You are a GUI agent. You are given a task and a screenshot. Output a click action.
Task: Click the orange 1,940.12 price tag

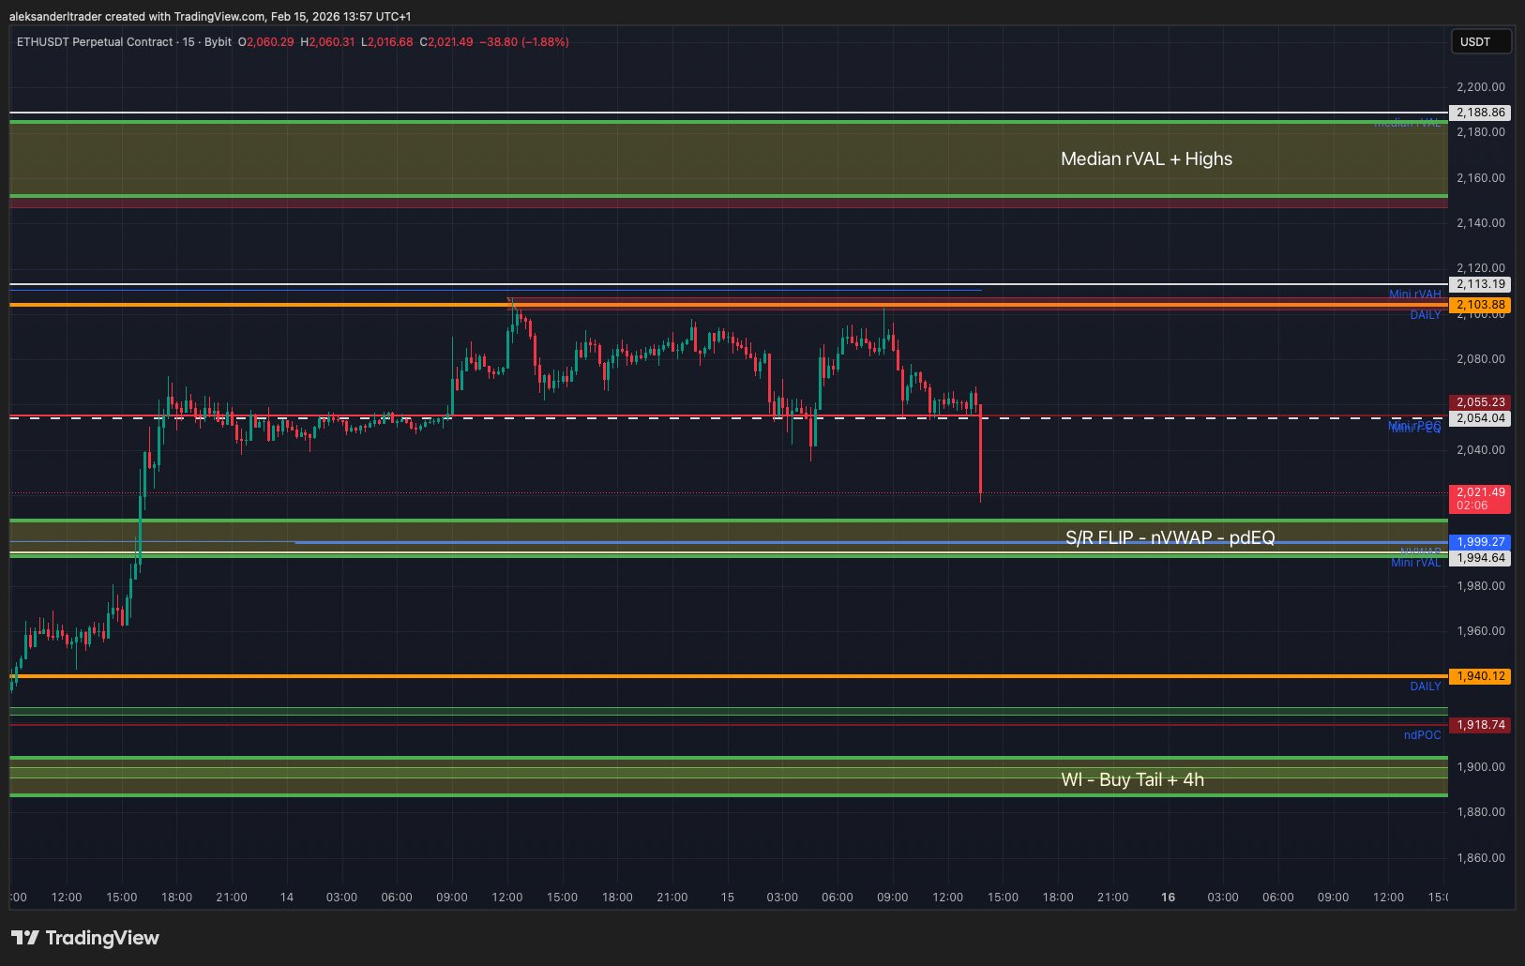pyautogui.click(x=1480, y=676)
